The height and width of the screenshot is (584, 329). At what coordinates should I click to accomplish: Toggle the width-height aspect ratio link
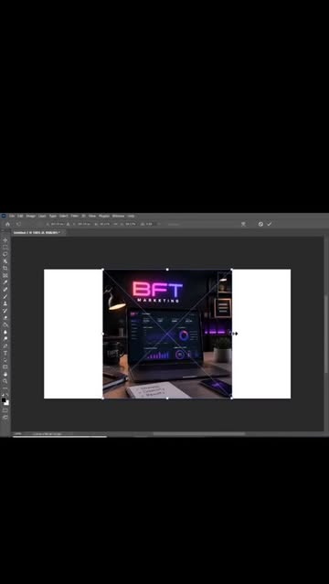115,224
